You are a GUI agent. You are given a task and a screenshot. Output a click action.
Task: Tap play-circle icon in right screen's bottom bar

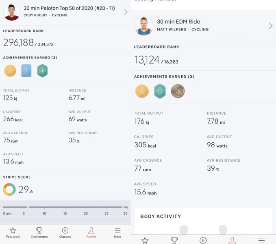click(x=203, y=240)
